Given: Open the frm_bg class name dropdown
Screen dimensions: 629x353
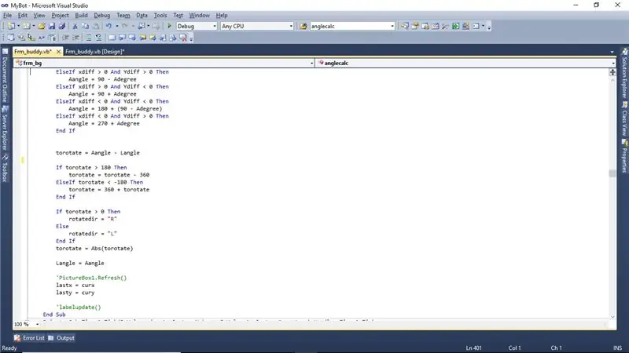Looking at the screenshot, I should tap(311, 64).
